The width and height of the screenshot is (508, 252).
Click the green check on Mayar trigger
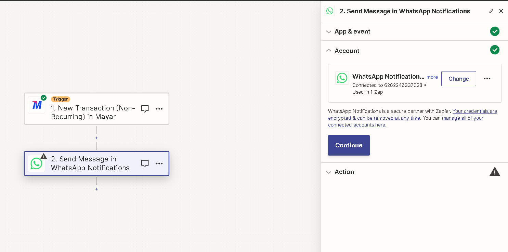point(43,98)
